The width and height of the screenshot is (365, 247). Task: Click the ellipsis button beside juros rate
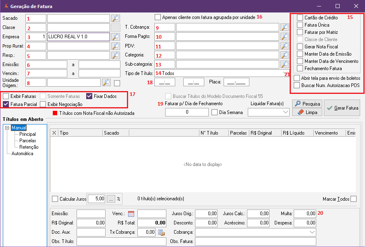pos(111,199)
